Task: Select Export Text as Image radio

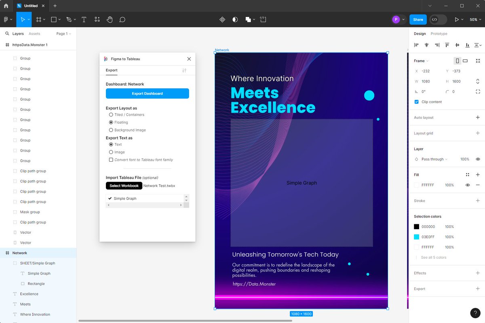Action: (x=111, y=152)
